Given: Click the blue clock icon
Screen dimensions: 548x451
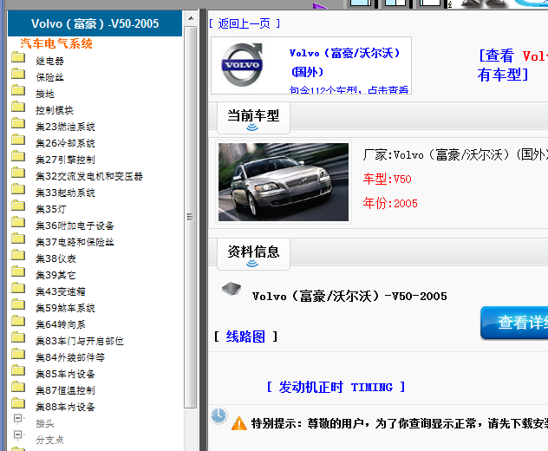Looking at the screenshot, I should click(219, 415).
